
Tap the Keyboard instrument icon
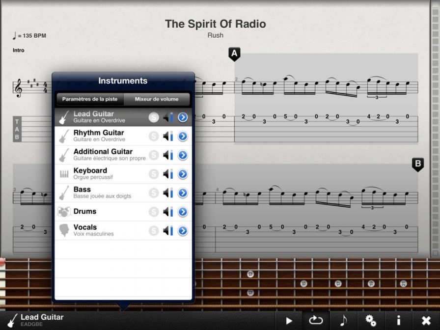(x=64, y=174)
